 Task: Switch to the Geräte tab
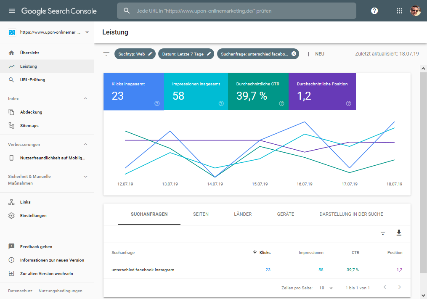tap(286, 214)
